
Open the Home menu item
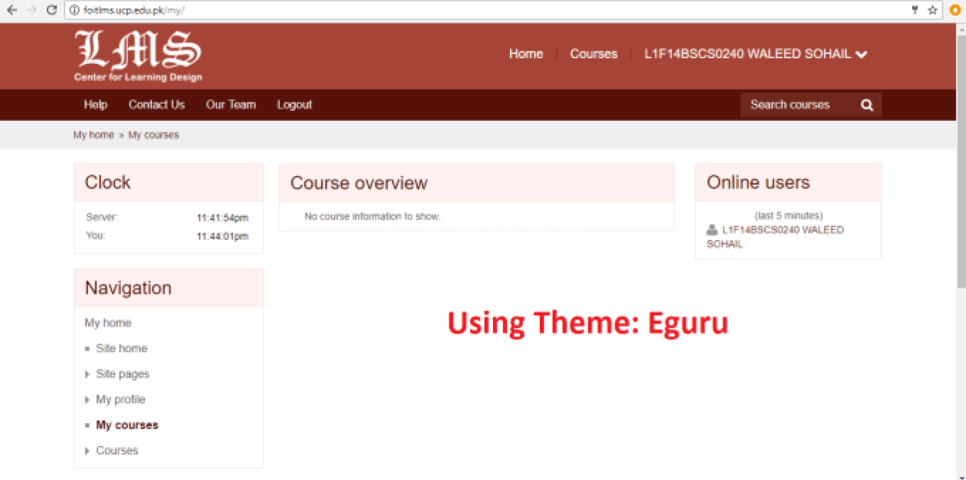(526, 54)
